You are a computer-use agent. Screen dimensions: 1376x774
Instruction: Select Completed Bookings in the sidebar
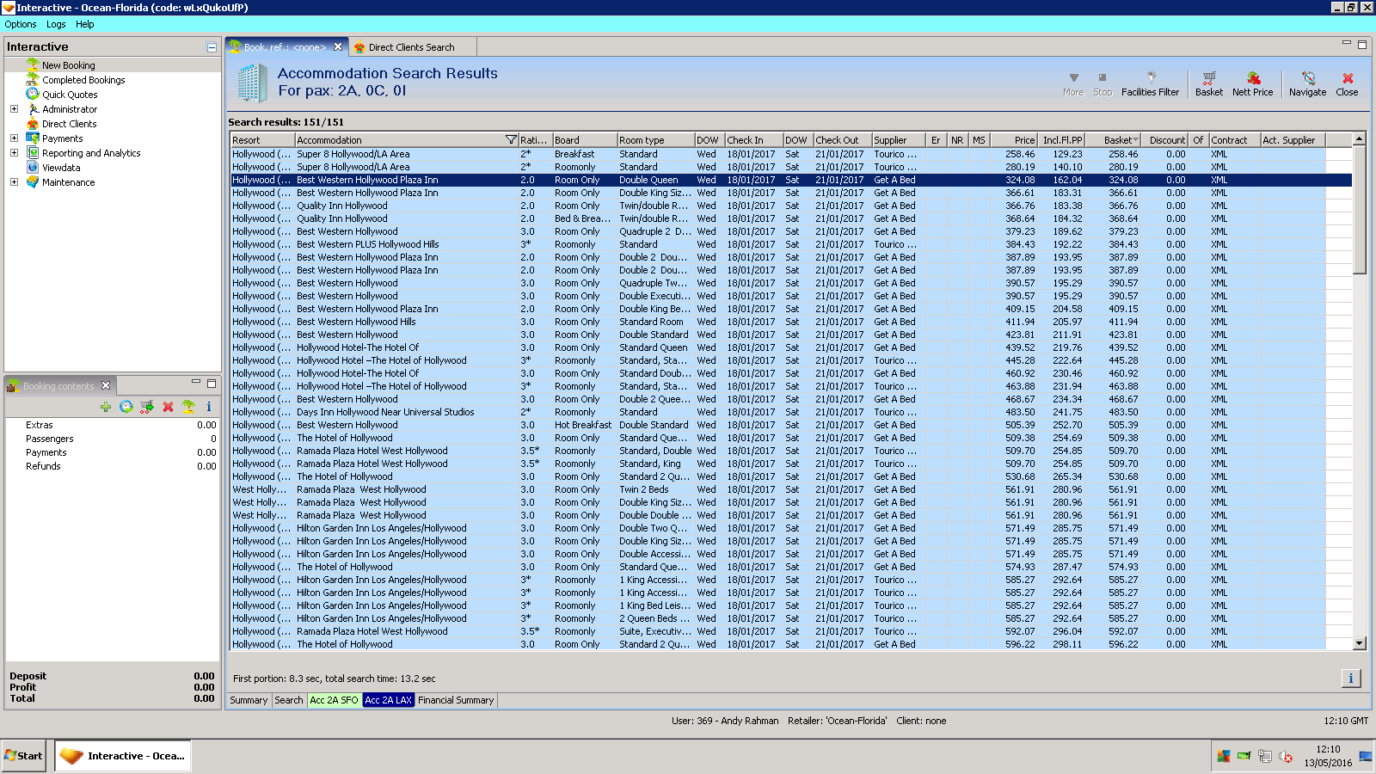coord(83,80)
